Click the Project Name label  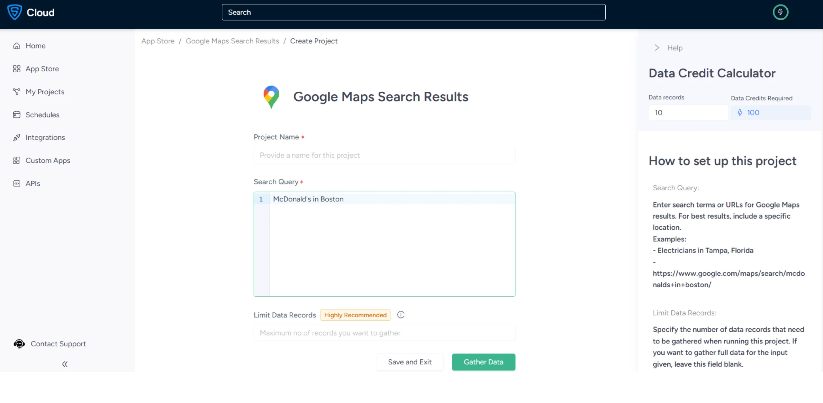[x=276, y=137]
